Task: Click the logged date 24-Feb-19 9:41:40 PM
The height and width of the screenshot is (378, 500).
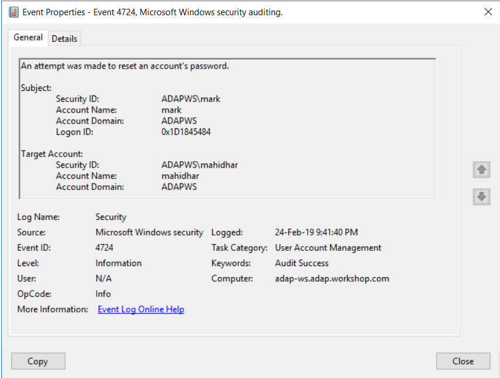Action: (317, 232)
